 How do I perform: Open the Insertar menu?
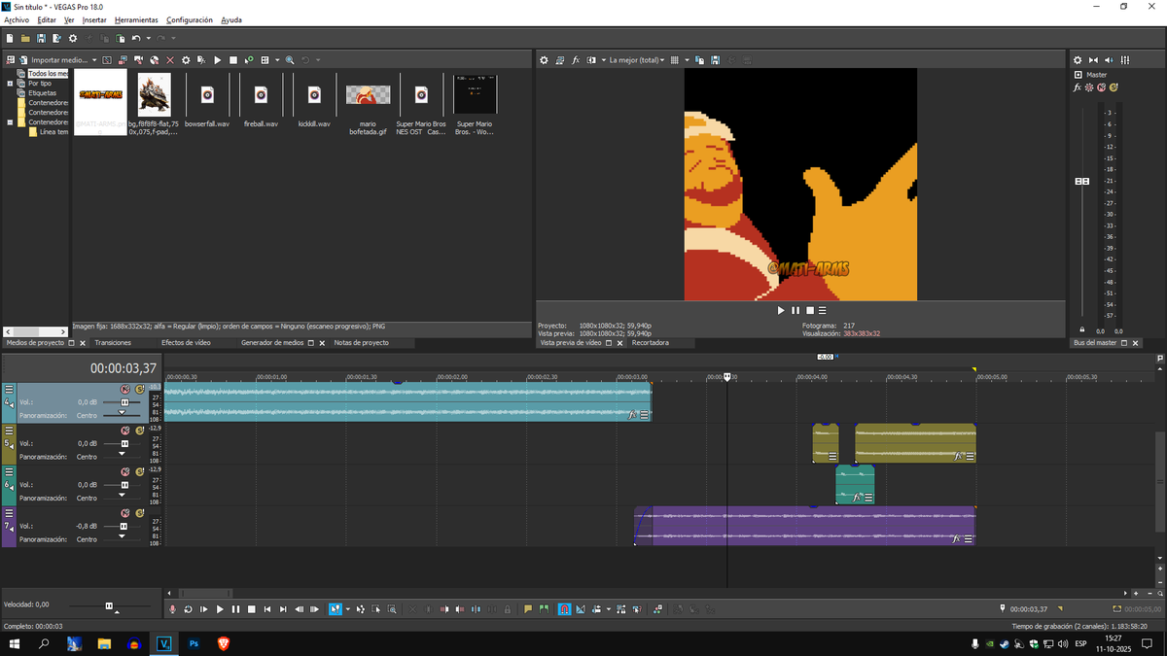(94, 19)
